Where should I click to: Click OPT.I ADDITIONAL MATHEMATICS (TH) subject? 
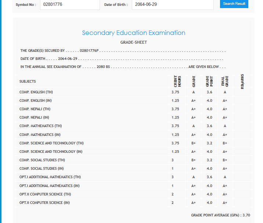coord(50,177)
